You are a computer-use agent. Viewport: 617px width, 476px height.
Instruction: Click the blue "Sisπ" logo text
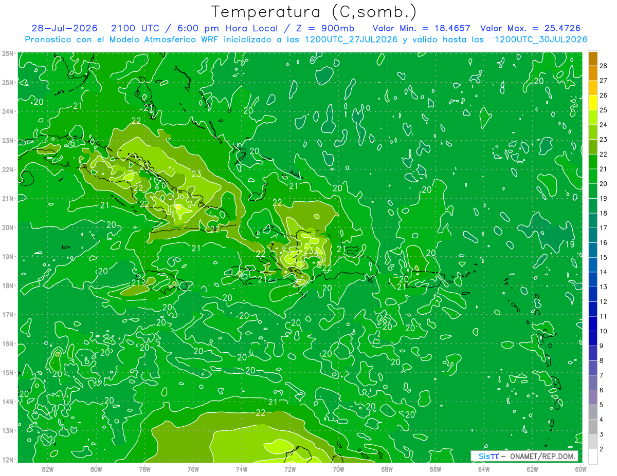[x=488, y=456]
